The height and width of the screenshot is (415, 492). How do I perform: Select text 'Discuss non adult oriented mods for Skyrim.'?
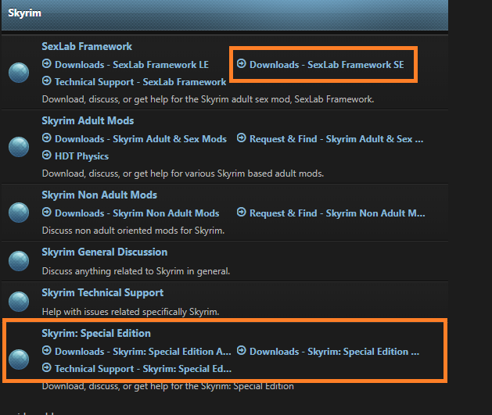tap(133, 231)
